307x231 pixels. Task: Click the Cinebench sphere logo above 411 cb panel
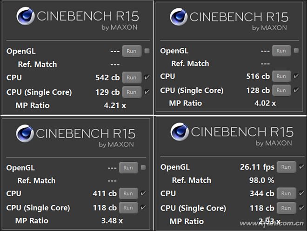pyautogui.click(x=25, y=133)
